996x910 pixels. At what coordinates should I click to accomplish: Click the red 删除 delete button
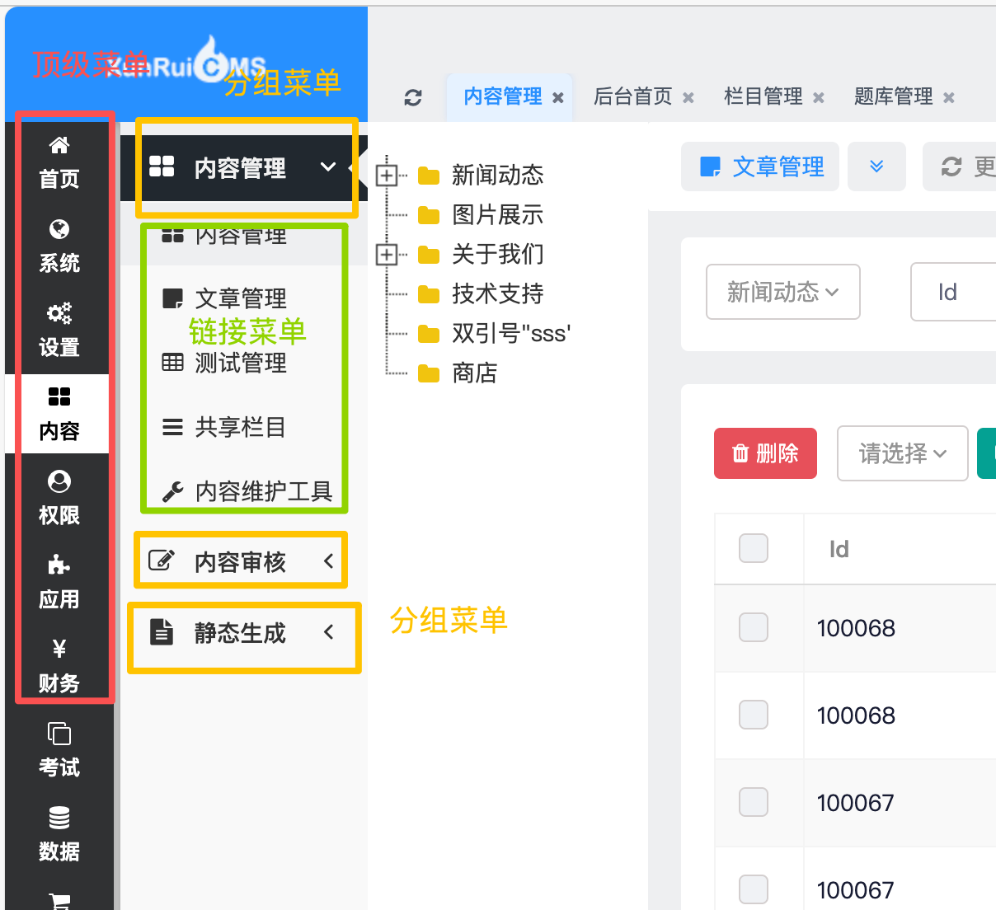[x=765, y=453]
